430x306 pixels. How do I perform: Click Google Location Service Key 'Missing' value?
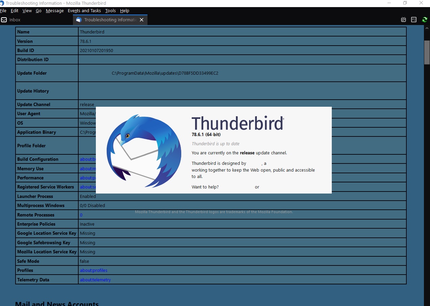[87, 233]
